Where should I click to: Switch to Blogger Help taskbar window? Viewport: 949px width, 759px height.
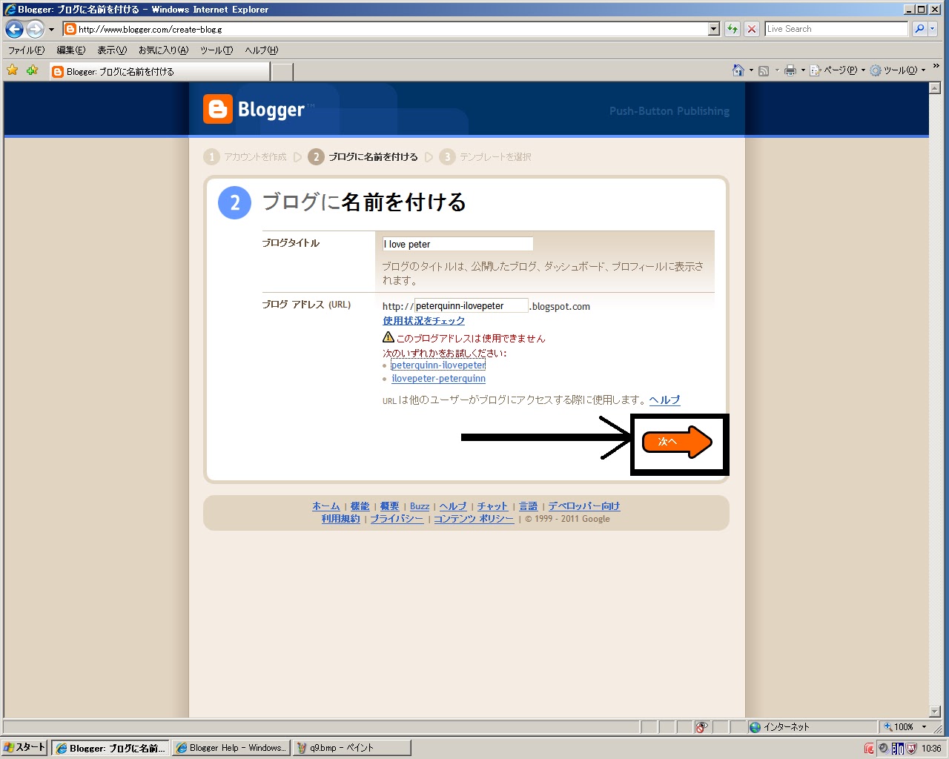tap(231, 748)
